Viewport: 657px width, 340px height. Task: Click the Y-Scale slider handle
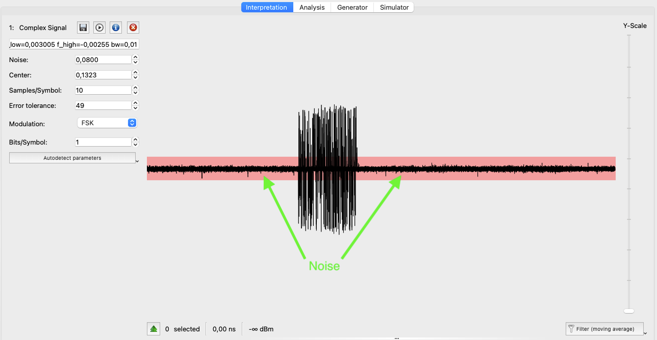click(628, 310)
